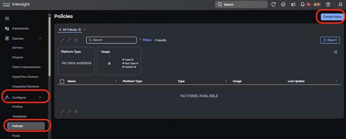Open Fabric Interconnects in sidebar
This screenshot has width=346, height=139.
(26, 67)
